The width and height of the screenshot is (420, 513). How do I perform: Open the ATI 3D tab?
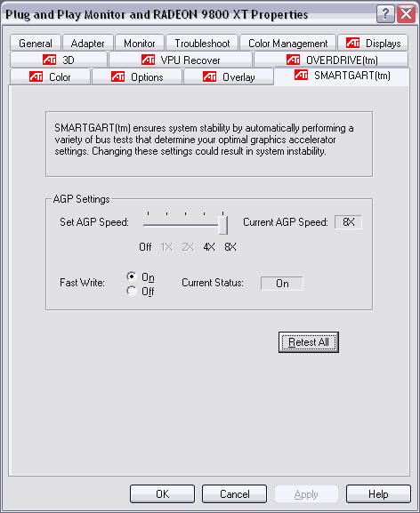[x=59, y=60]
